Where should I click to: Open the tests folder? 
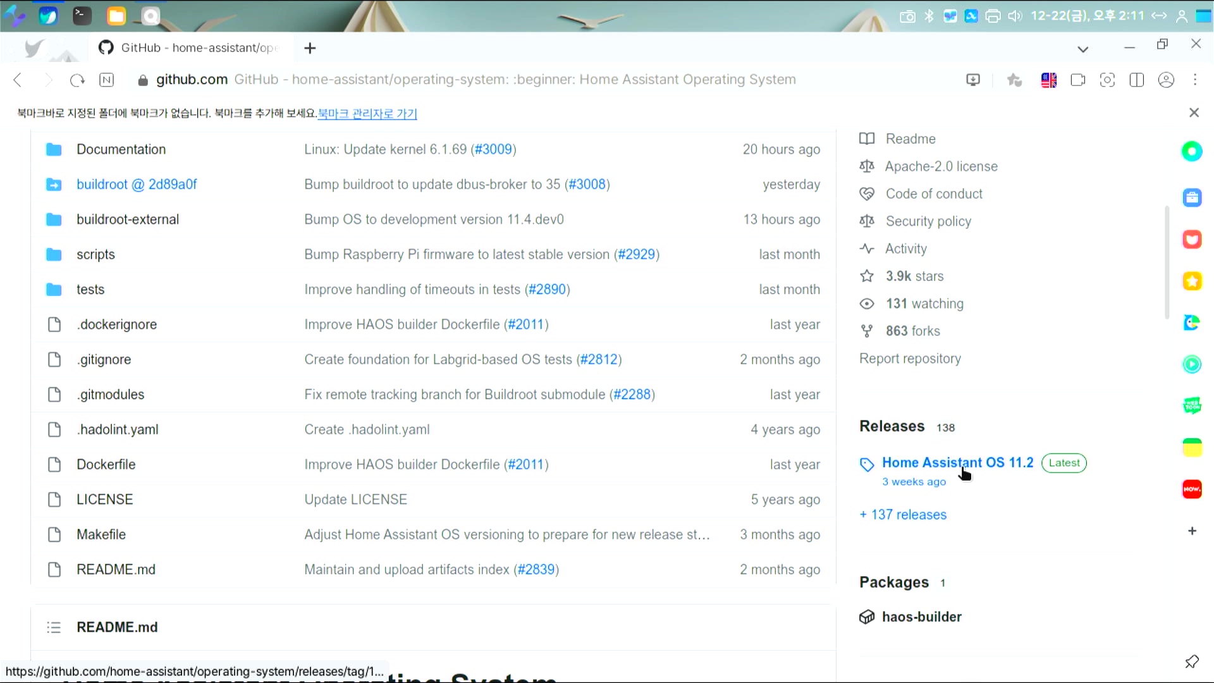tap(90, 289)
